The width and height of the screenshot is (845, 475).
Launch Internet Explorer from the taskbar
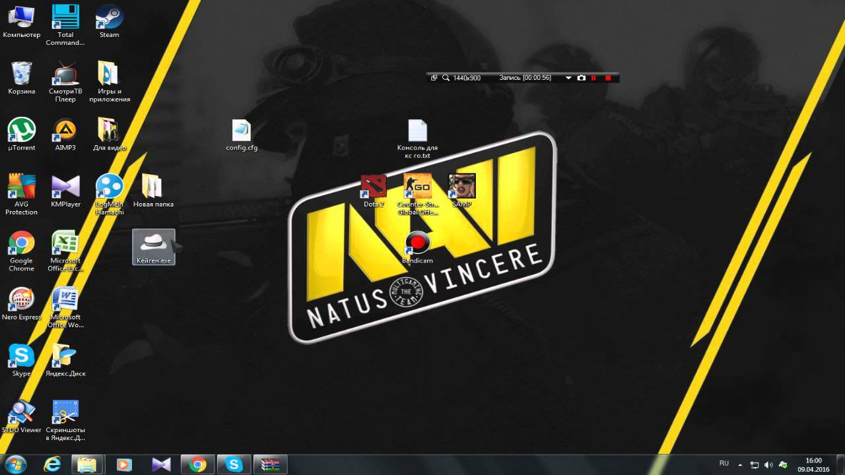point(51,464)
